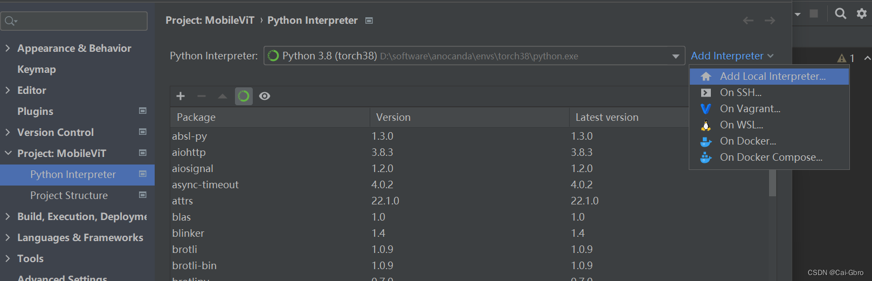Click the upgrade package up-arrow icon
The width and height of the screenshot is (872, 281).
pos(223,96)
